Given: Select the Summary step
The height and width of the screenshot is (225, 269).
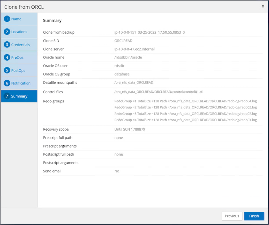Looking at the screenshot, I should click(x=19, y=96).
